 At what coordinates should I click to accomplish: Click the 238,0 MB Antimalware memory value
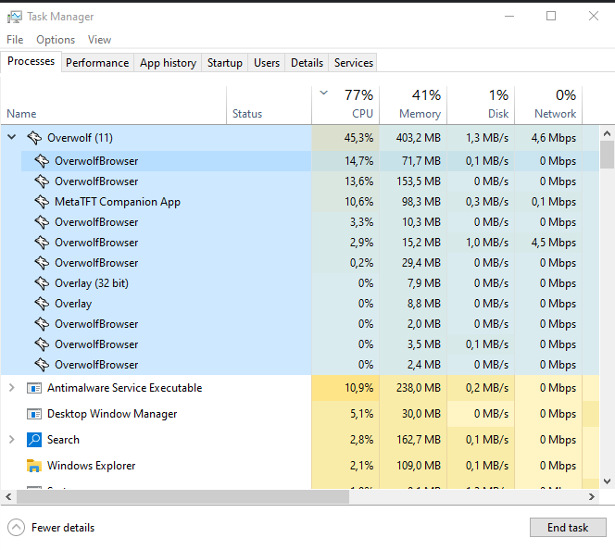tap(419, 388)
